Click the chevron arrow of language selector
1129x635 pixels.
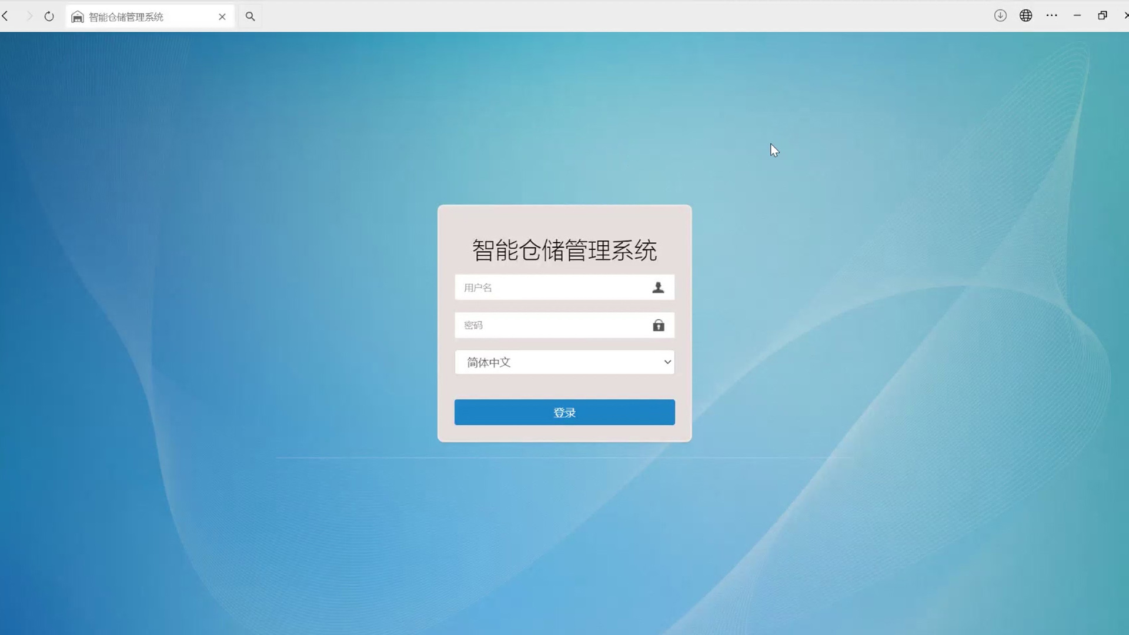pyautogui.click(x=667, y=362)
